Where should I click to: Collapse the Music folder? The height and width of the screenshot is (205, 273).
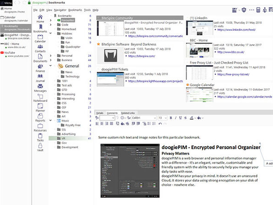pos(50,121)
